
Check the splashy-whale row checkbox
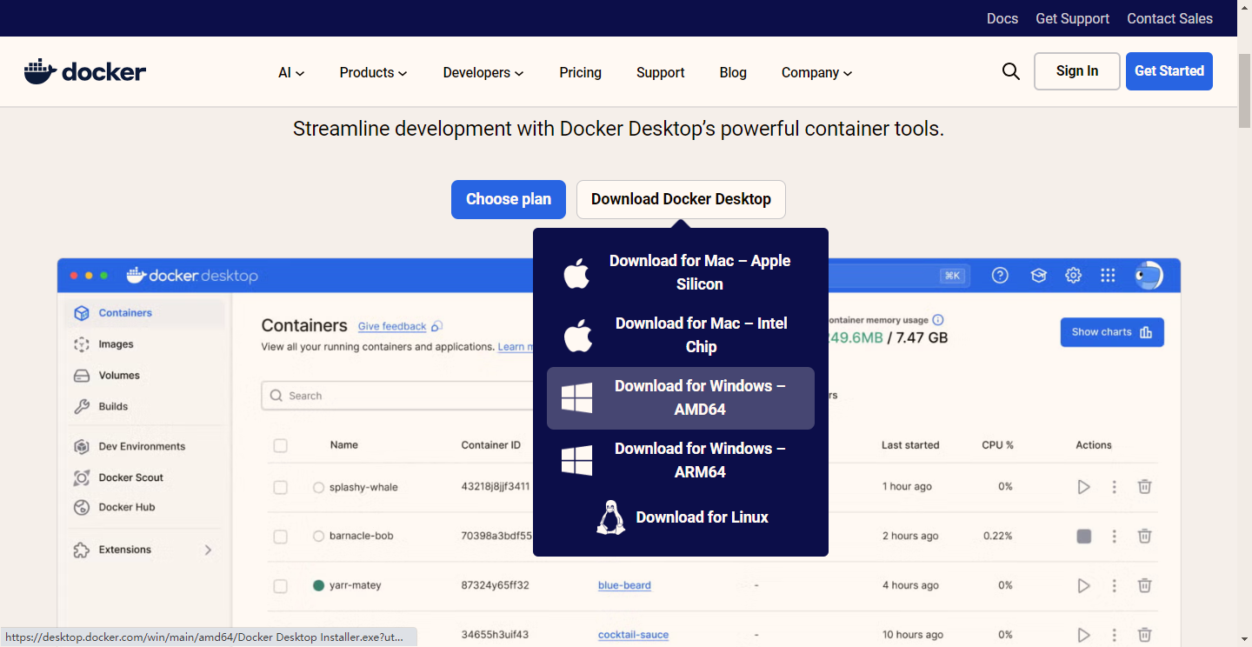[280, 487]
